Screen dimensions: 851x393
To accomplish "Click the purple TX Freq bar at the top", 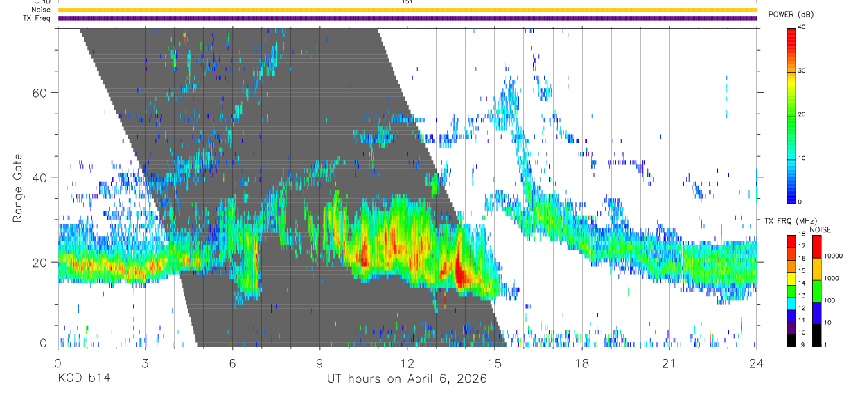I will point(407,18).
